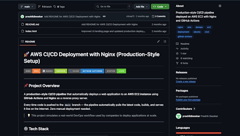Open the prashikBesekar commit author link
Image resolution: width=240 pixels, height=136 pixels.
tap(34, 16)
